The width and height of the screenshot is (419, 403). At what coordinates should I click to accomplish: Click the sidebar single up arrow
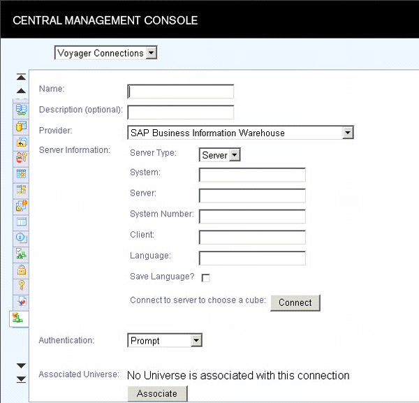tap(21, 91)
